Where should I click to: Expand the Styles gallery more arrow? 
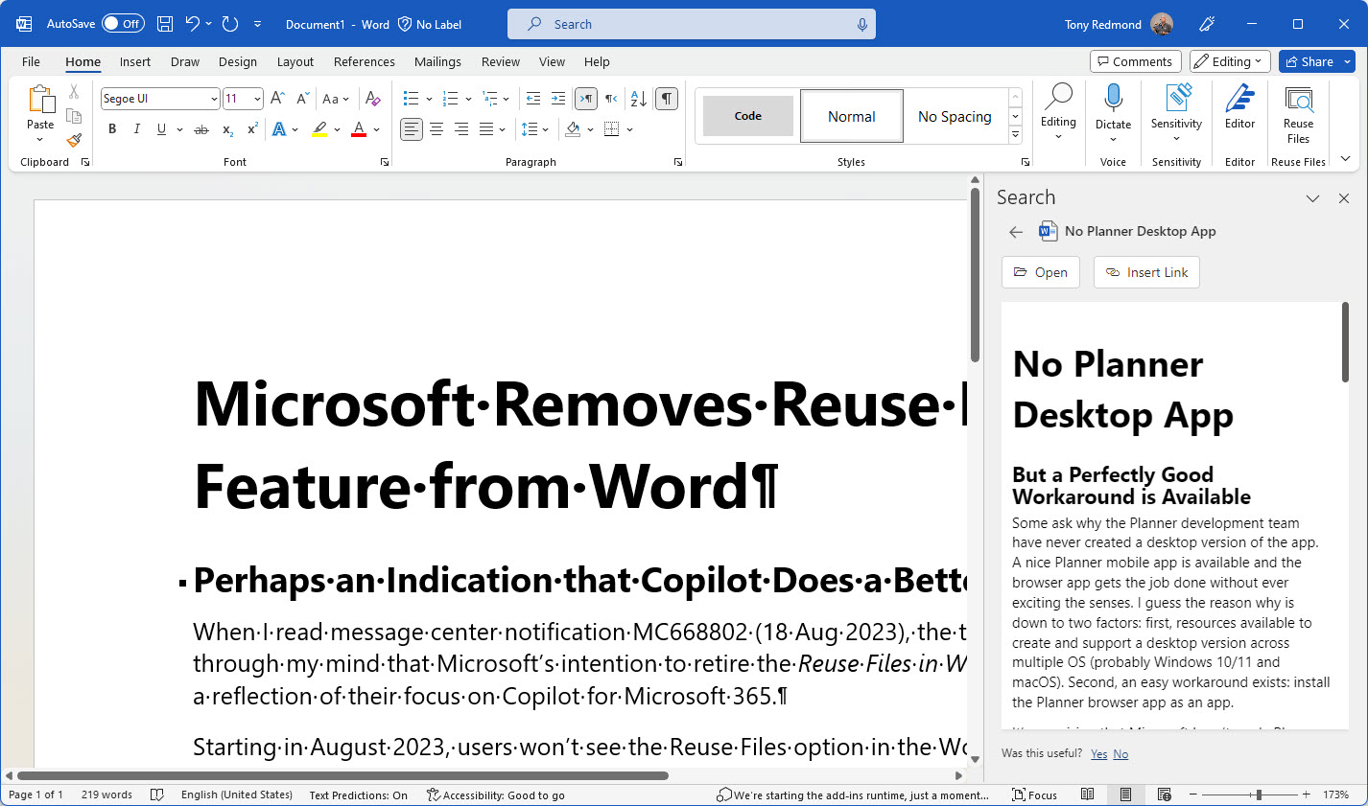click(x=1015, y=135)
